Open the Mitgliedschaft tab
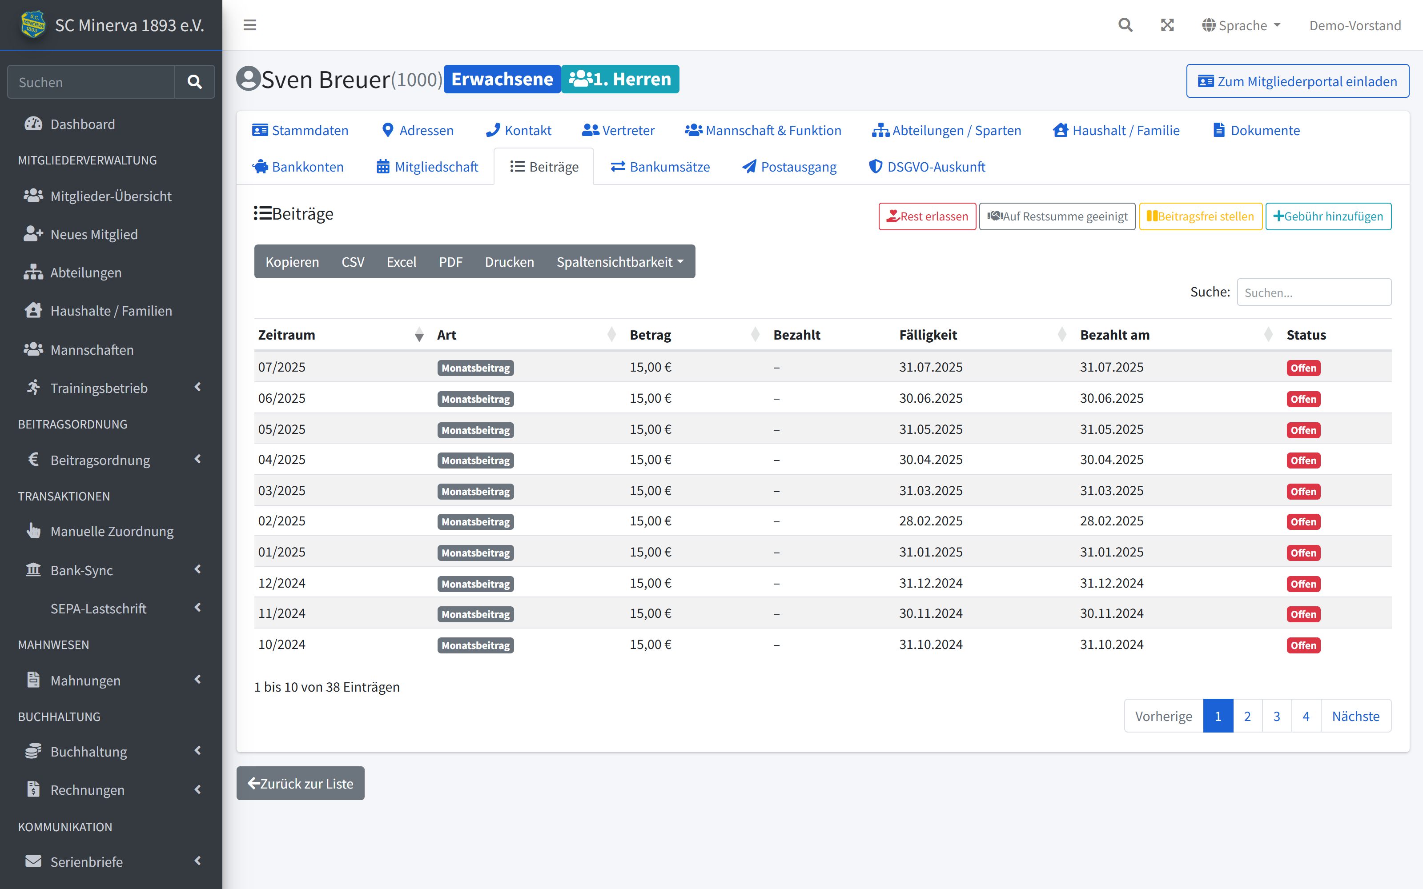Image resolution: width=1423 pixels, height=889 pixels. [427, 166]
